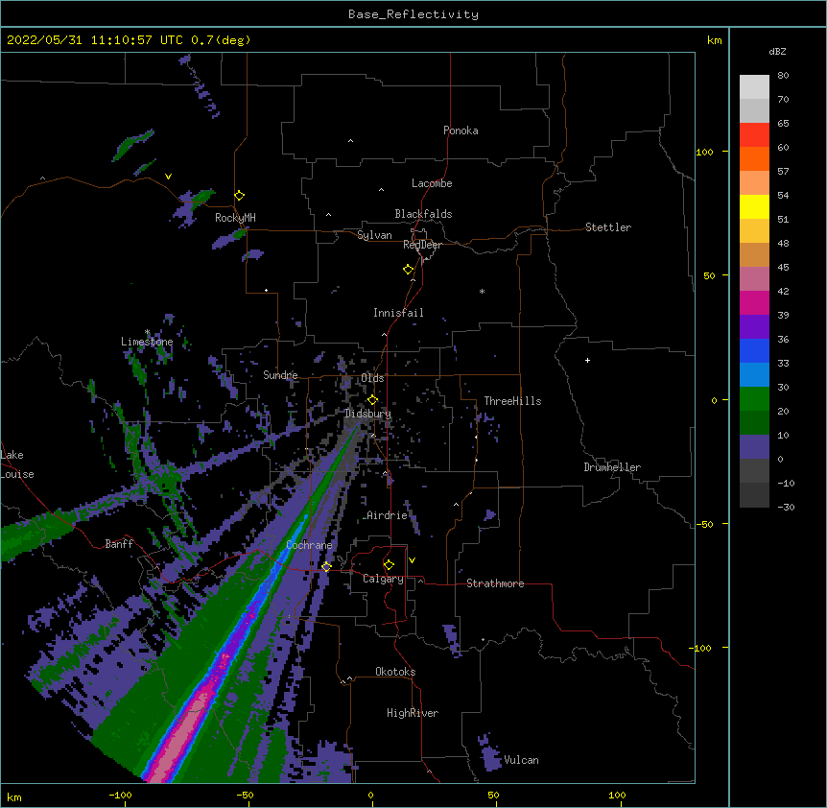
Task: Click the yellow V marker northwest of RockyMH
Action: coord(168,177)
